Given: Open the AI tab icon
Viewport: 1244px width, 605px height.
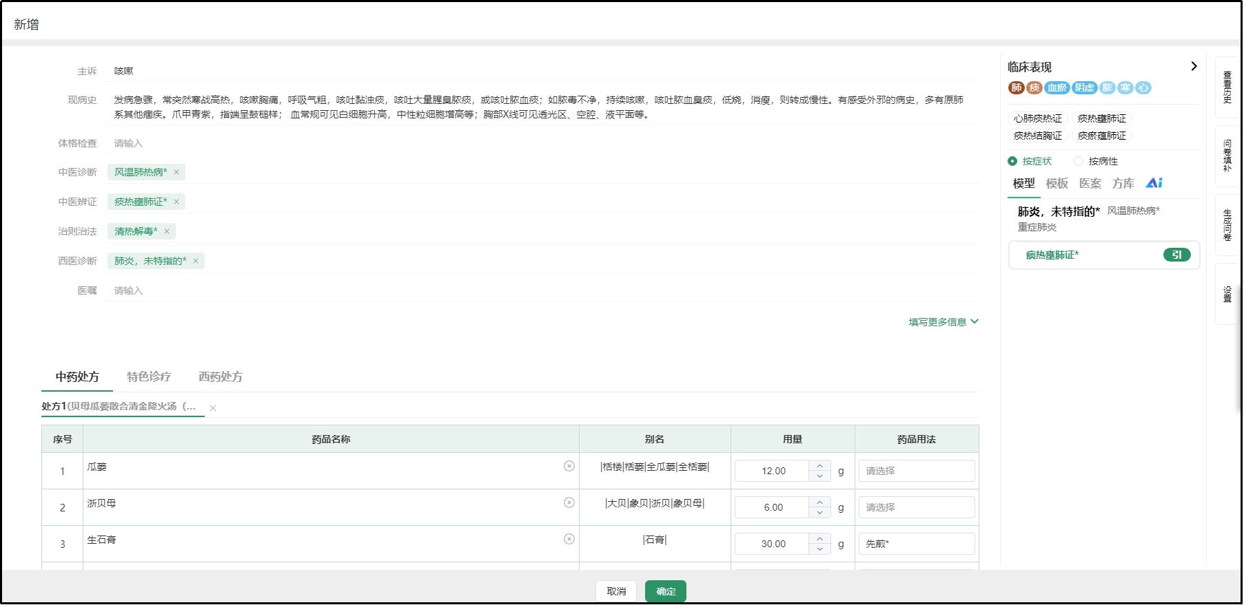Looking at the screenshot, I should coord(1154,183).
